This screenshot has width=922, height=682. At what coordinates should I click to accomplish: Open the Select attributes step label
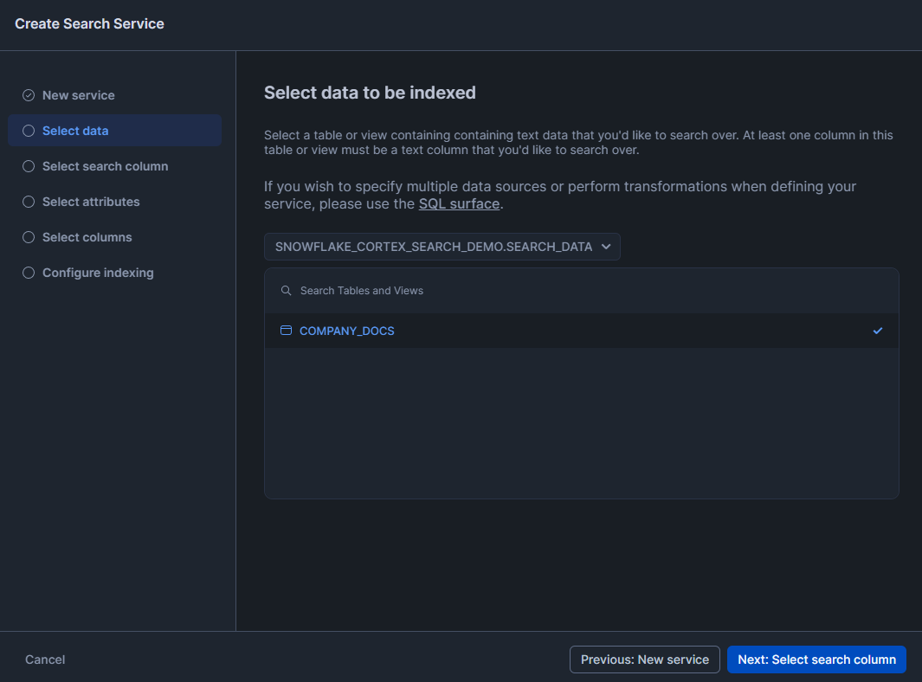[x=91, y=202]
